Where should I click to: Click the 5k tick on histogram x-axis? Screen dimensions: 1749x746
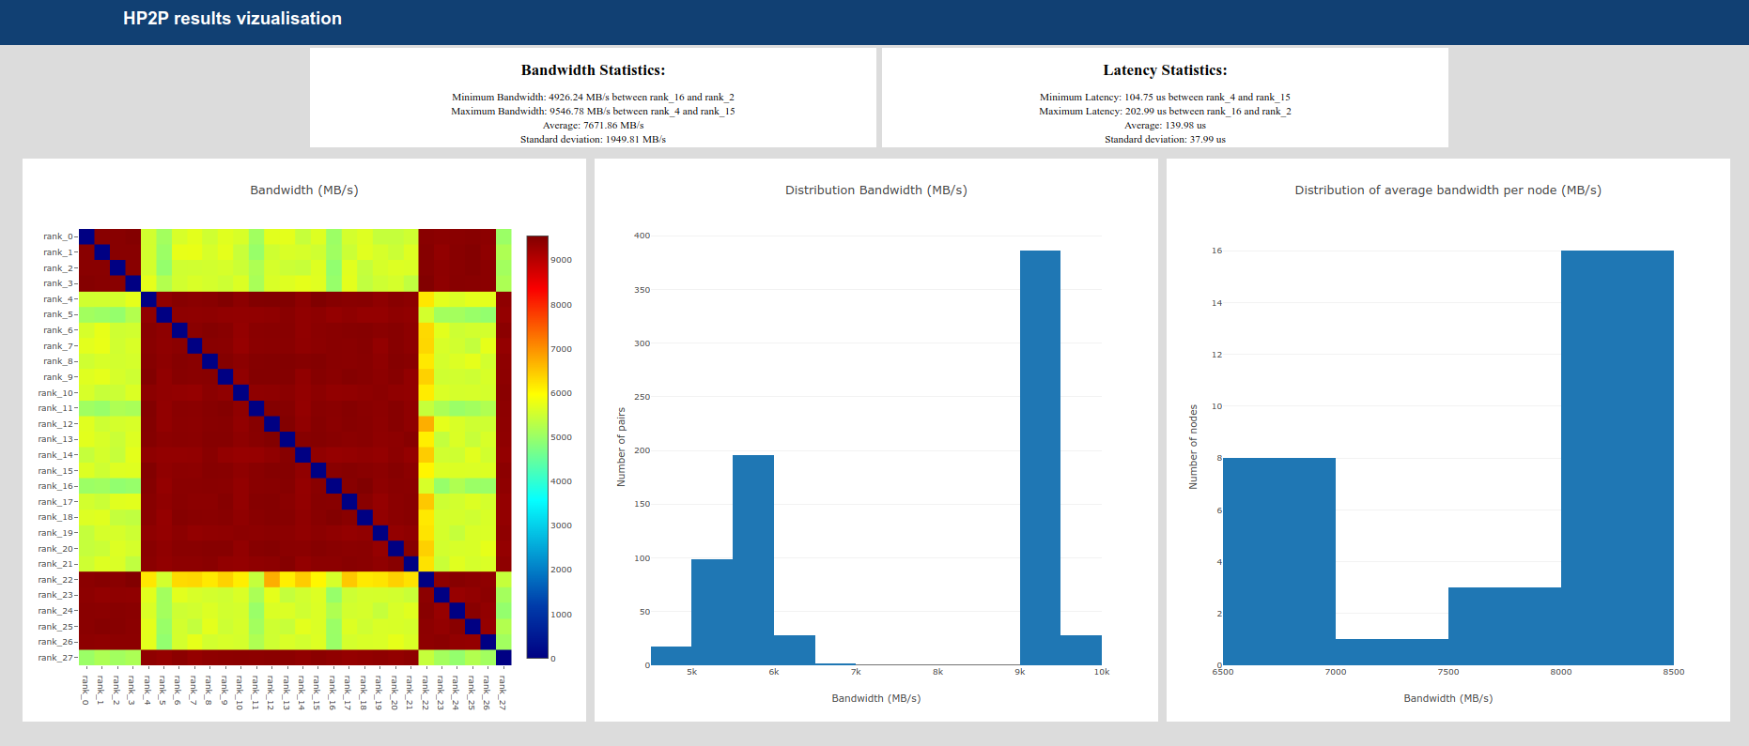691,672
